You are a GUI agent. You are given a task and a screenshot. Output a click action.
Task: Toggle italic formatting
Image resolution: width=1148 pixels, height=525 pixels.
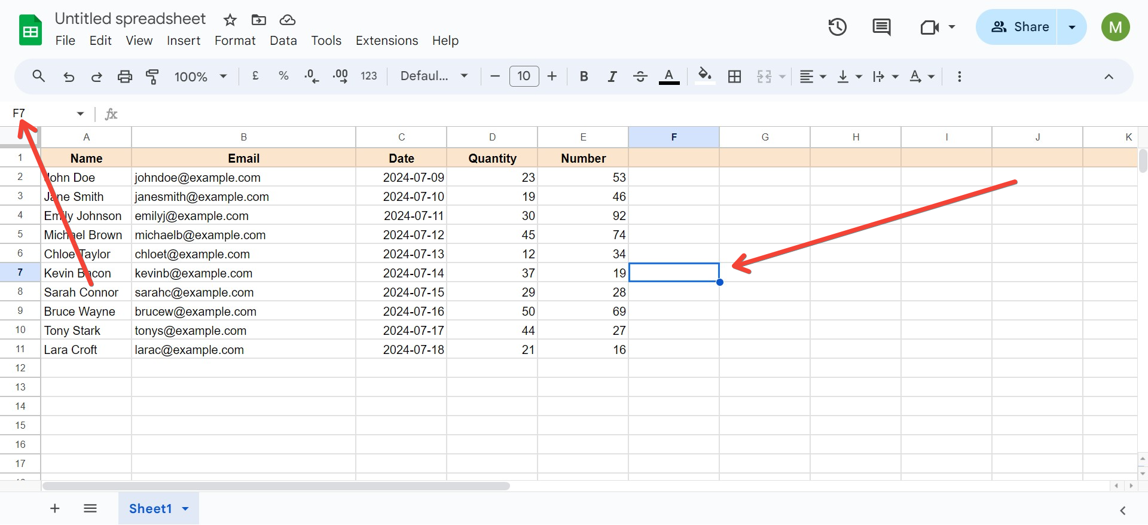click(x=612, y=77)
